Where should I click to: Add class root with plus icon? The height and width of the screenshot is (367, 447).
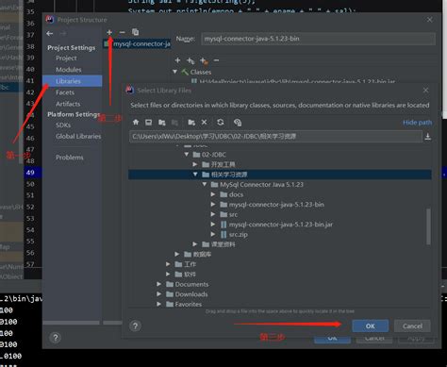177,60
